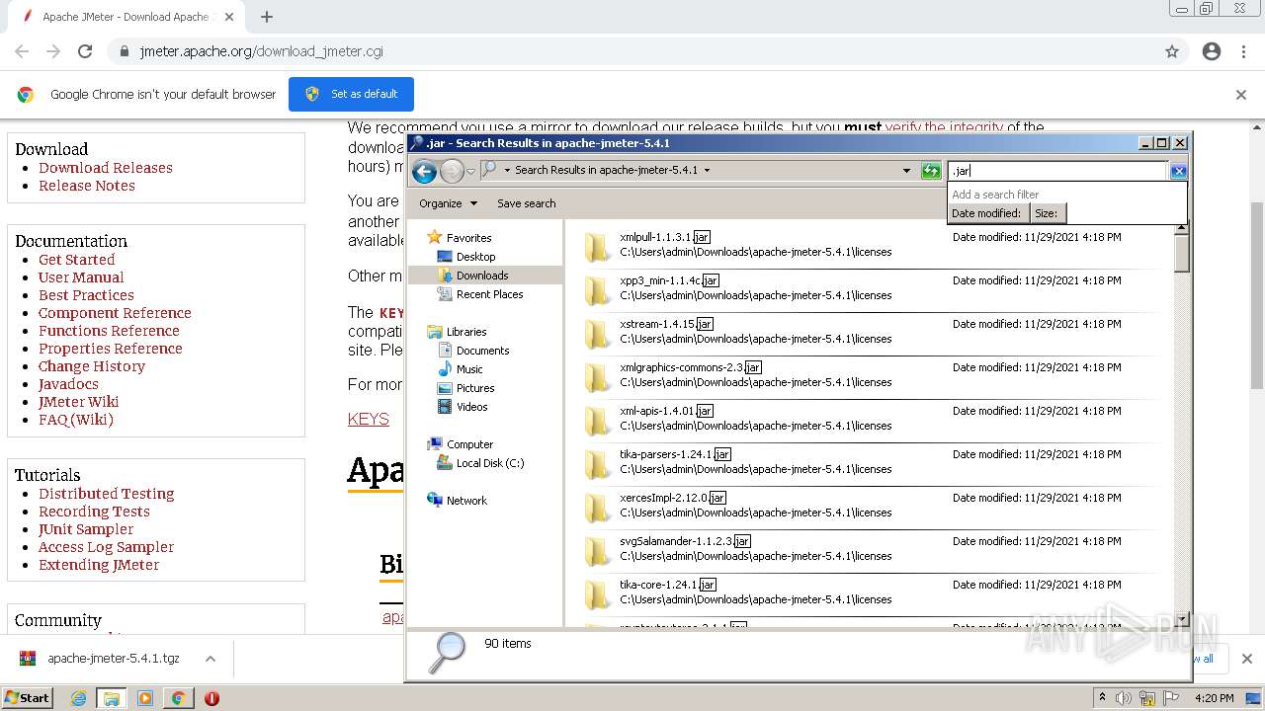1265x711 pixels.
Task: Click the Explorer Forward arrow button
Action: pyautogui.click(x=452, y=172)
